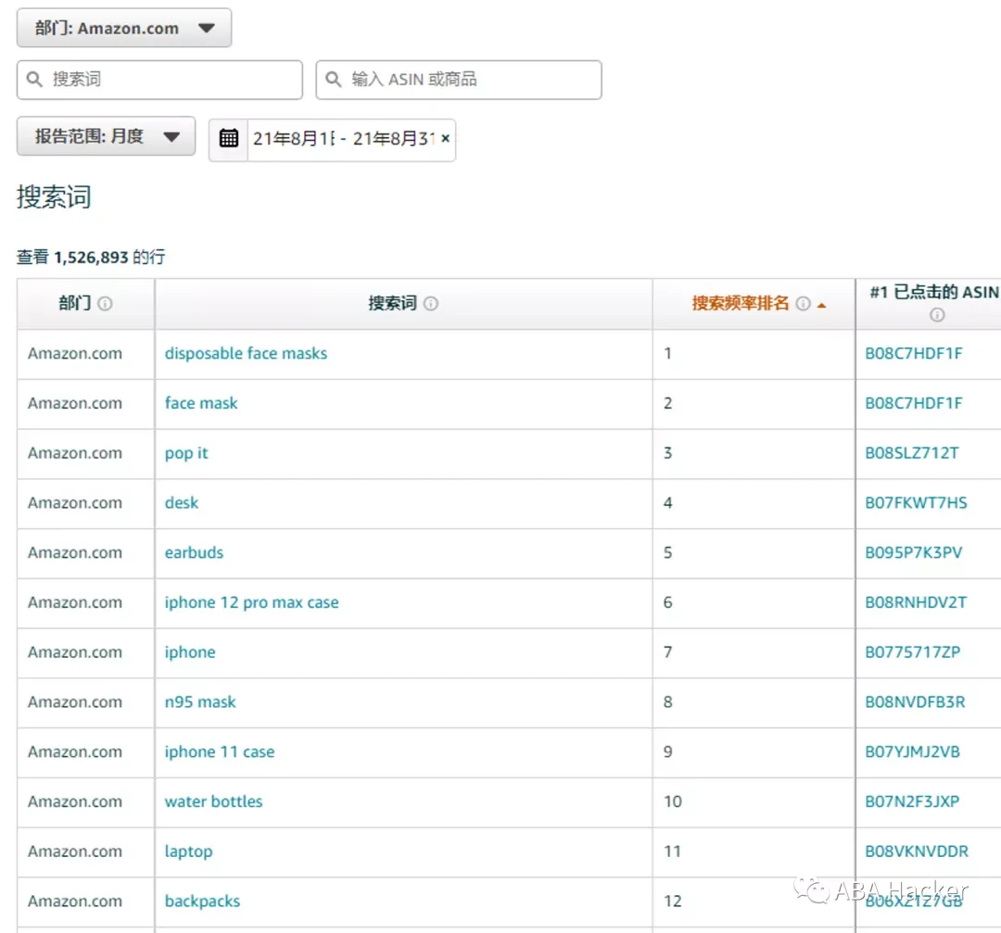Click the info icon beside 搜索频率排名 header
This screenshot has height=933, width=1001.
pyautogui.click(x=803, y=304)
